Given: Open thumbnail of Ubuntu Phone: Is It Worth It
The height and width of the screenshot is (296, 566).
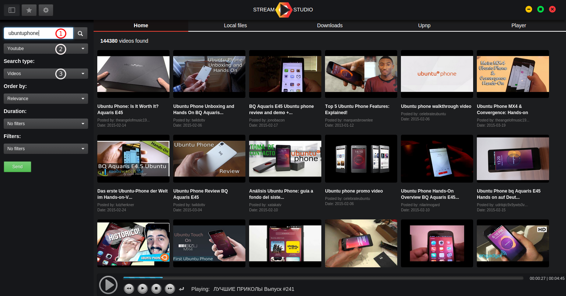Looking at the screenshot, I should [133, 74].
